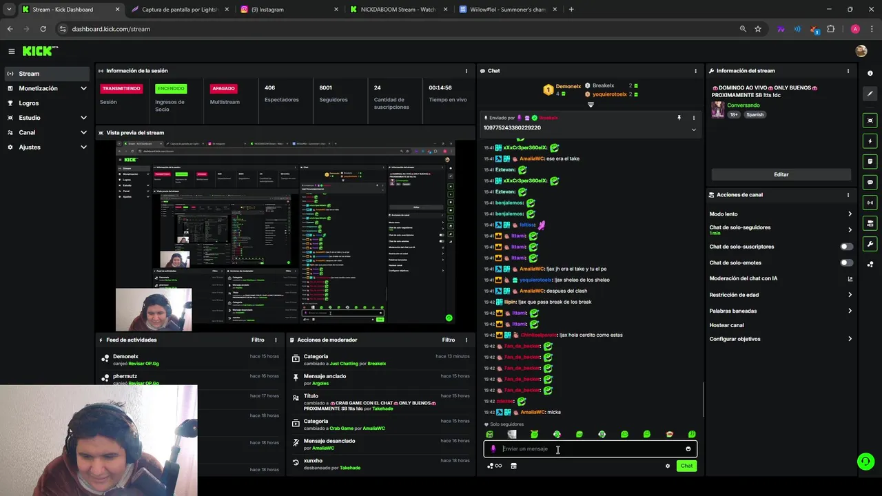Click the Conversando category link

pos(743,105)
